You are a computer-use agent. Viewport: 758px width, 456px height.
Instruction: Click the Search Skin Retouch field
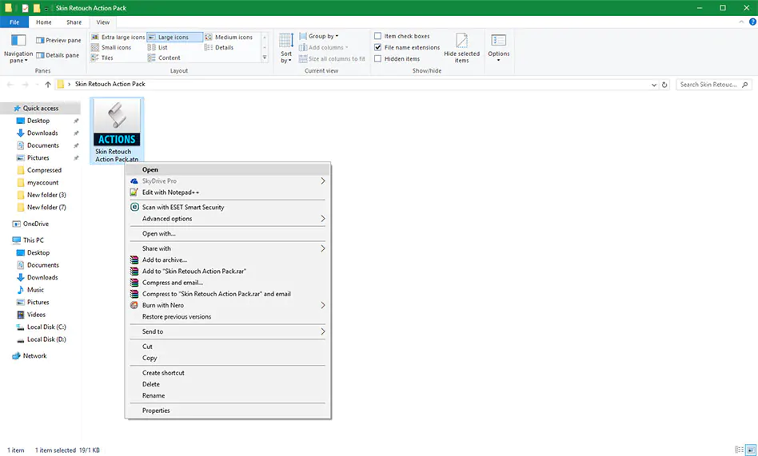pyautogui.click(x=708, y=85)
